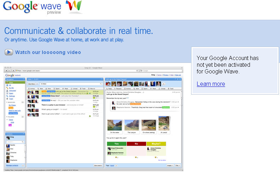The width and height of the screenshot is (280, 173).
Task: Open Need to deal with saved search
Action: tap(15, 111)
